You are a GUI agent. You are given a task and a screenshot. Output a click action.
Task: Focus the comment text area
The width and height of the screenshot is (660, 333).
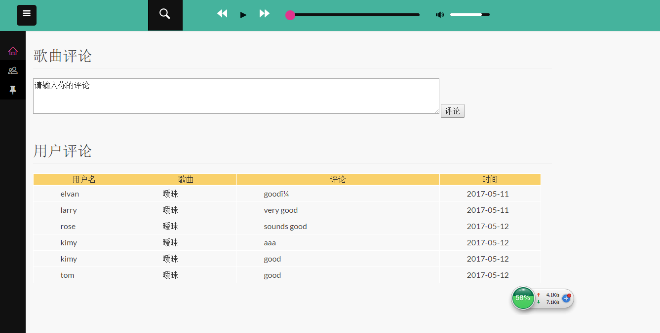point(236,96)
